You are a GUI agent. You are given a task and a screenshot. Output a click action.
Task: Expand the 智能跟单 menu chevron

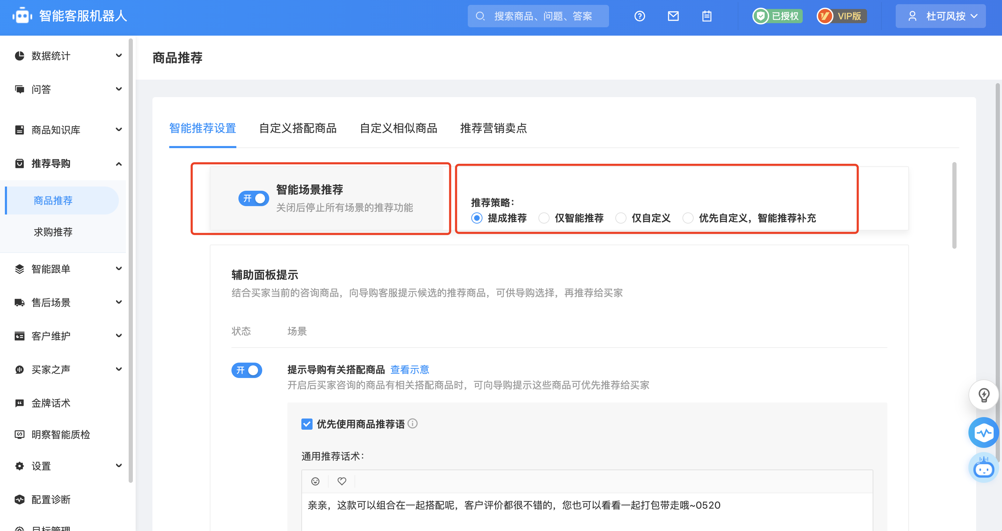pyautogui.click(x=119, y=269)
